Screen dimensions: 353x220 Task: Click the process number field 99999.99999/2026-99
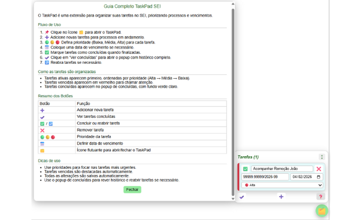[265, 177]
